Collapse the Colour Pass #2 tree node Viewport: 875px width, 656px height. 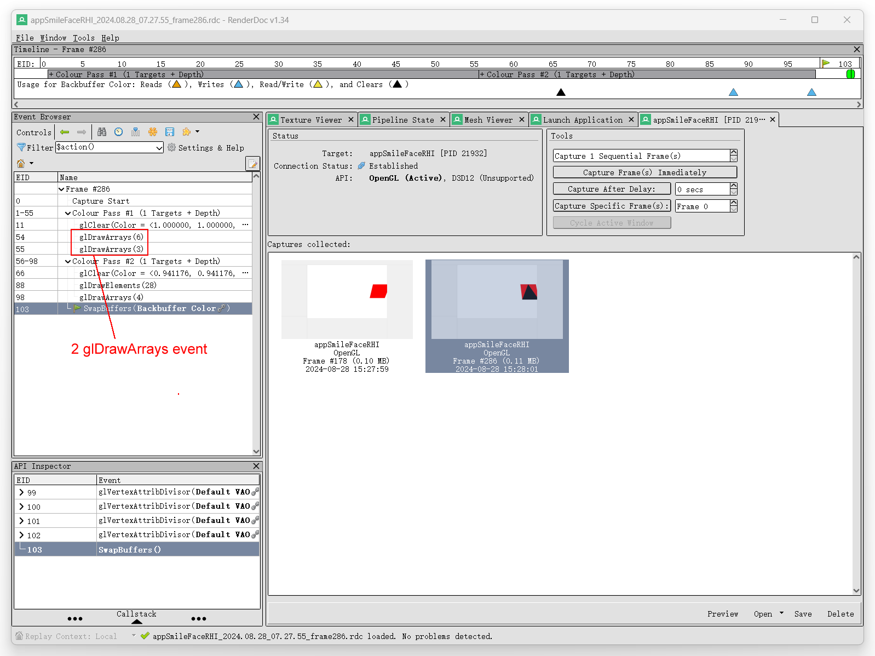[x=68, y=262]
